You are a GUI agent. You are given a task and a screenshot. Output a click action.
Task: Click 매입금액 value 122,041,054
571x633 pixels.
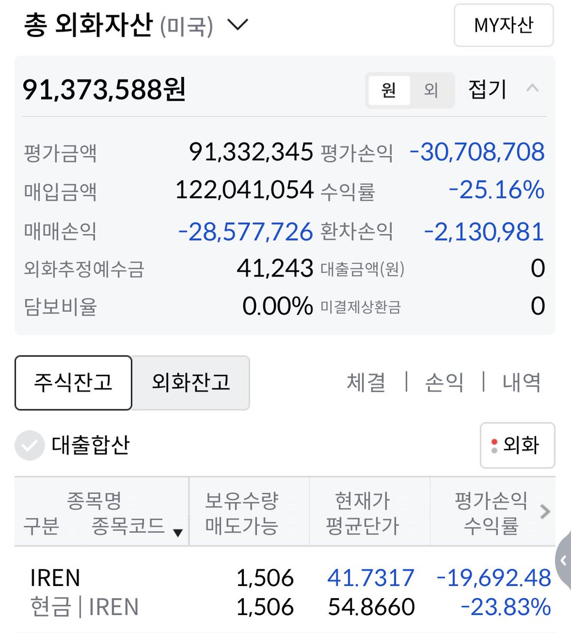coord(244,190)
